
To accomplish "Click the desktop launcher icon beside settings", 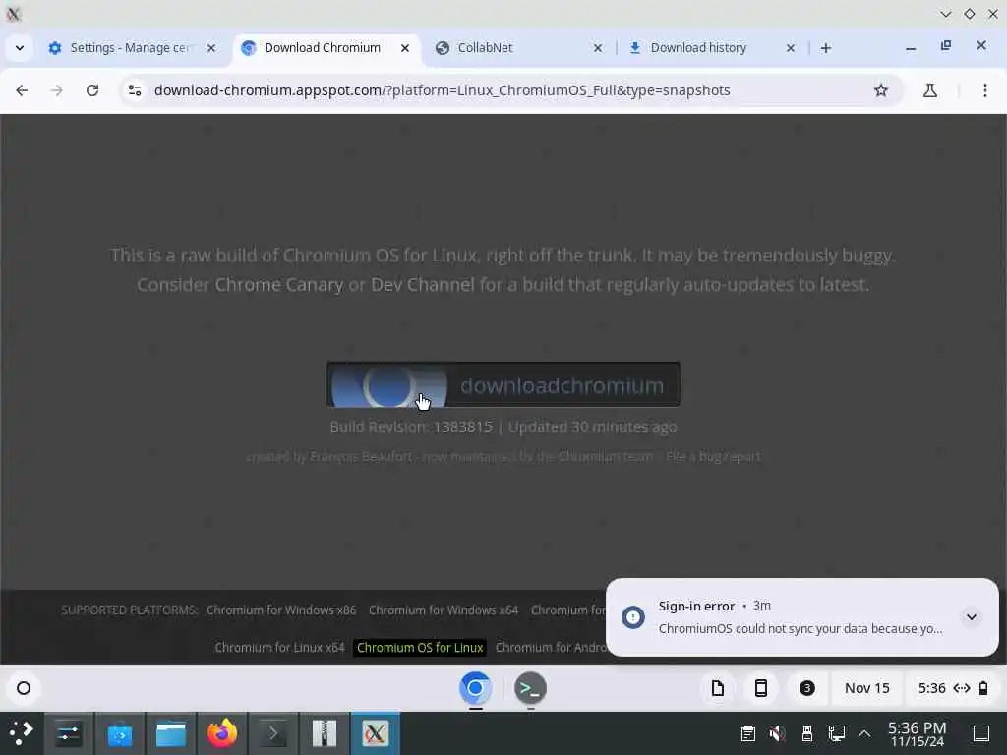I will pyautogui.click(x=120, y=732).
